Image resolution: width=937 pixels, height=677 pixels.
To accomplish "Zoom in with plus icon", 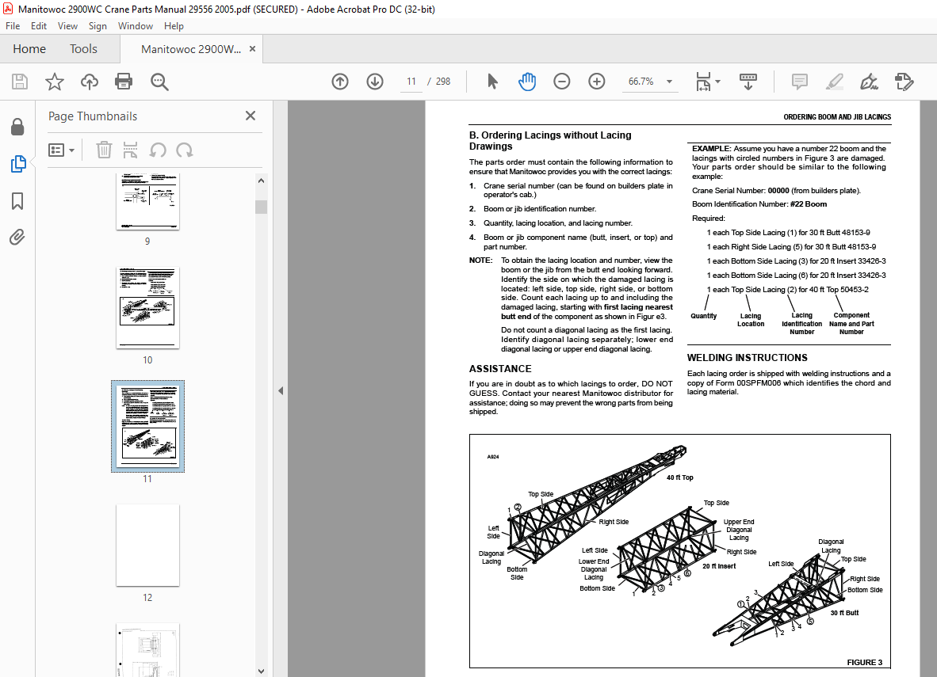I will point(596,82).
